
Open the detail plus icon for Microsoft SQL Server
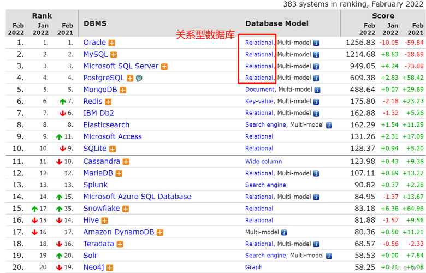pyautogui.click(x=164, y=67)
